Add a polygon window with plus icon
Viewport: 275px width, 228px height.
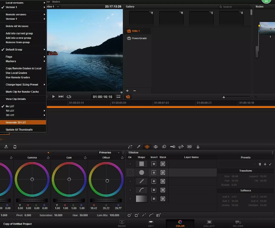click(x=144, y=215)
